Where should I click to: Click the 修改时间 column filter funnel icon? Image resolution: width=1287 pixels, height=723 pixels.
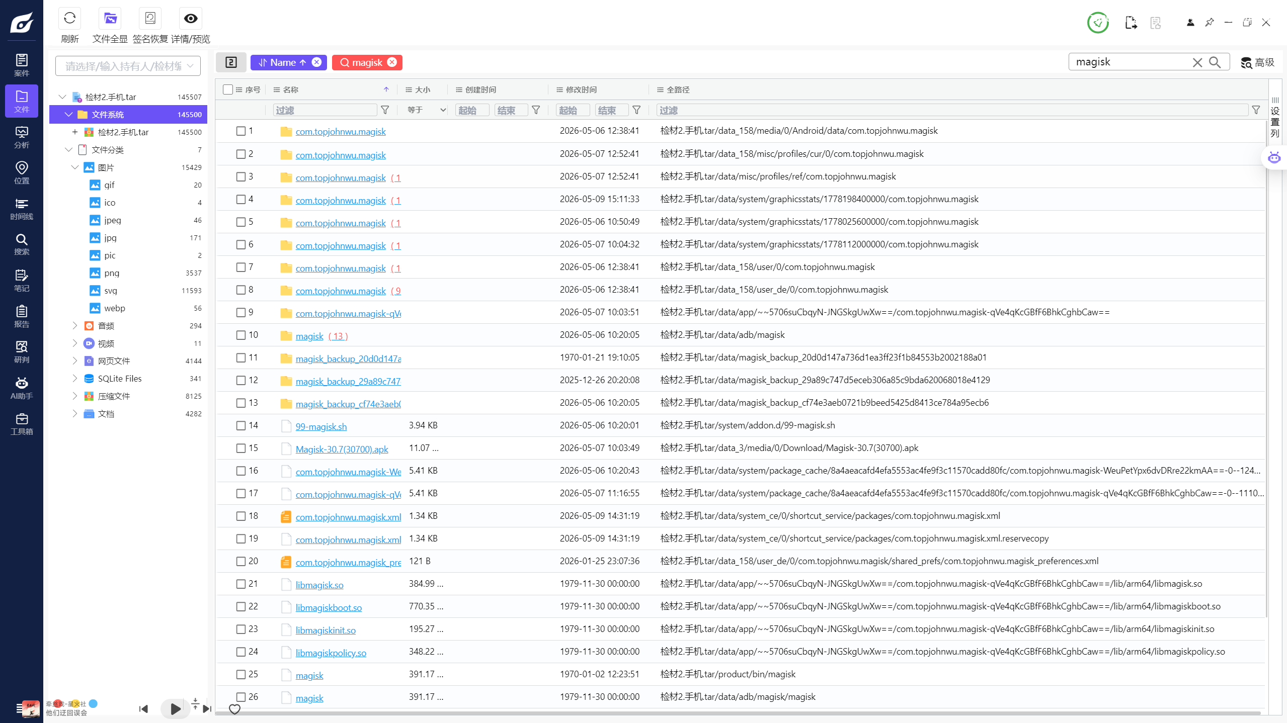click(x=636, y=110)
